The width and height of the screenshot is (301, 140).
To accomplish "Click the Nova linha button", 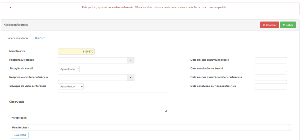I will (20, 135).
